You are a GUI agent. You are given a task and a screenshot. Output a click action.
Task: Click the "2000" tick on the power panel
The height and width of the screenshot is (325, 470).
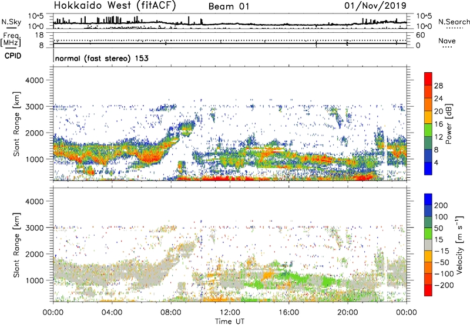click(35, 133)
